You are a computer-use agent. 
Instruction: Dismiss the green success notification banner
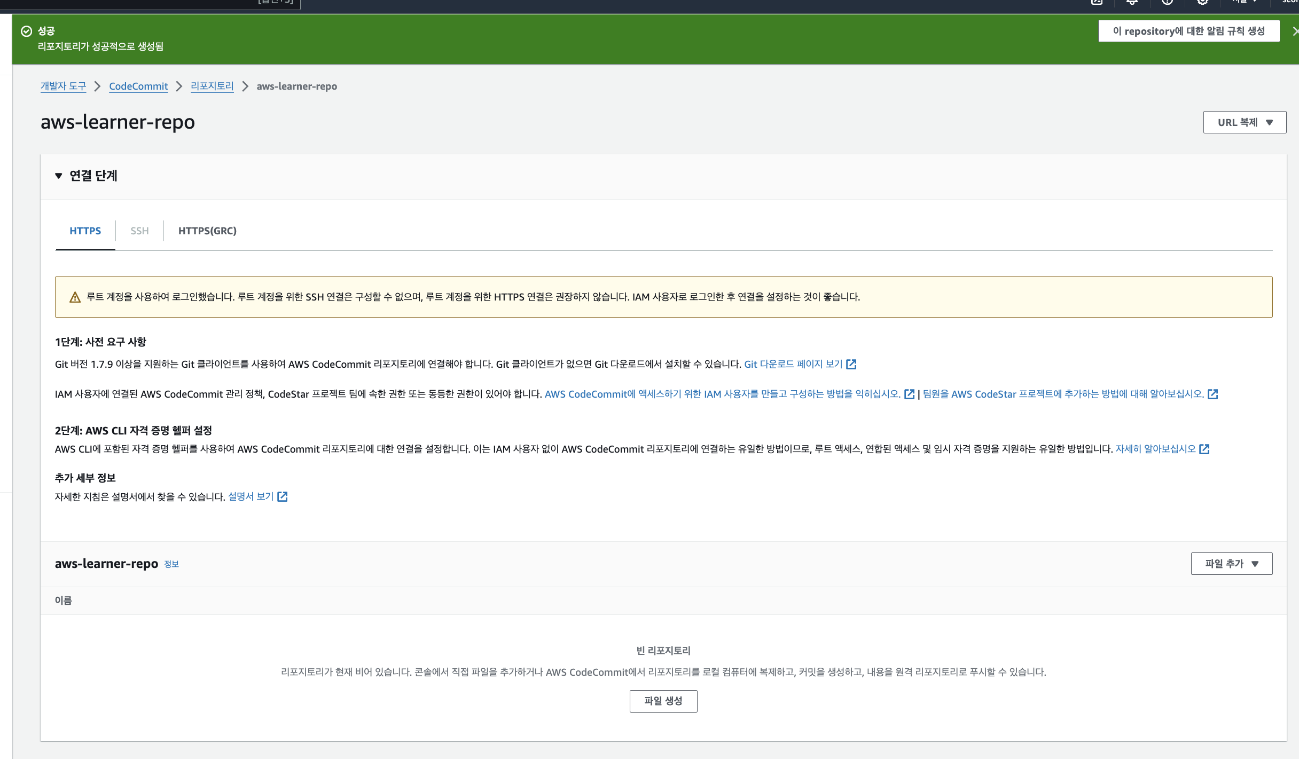1295,31
